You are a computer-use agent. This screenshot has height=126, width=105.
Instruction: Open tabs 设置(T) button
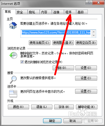point(86,91)
